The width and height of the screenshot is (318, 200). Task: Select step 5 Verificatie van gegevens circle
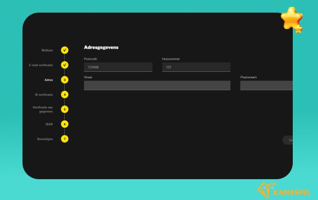(x=65, y=110)
